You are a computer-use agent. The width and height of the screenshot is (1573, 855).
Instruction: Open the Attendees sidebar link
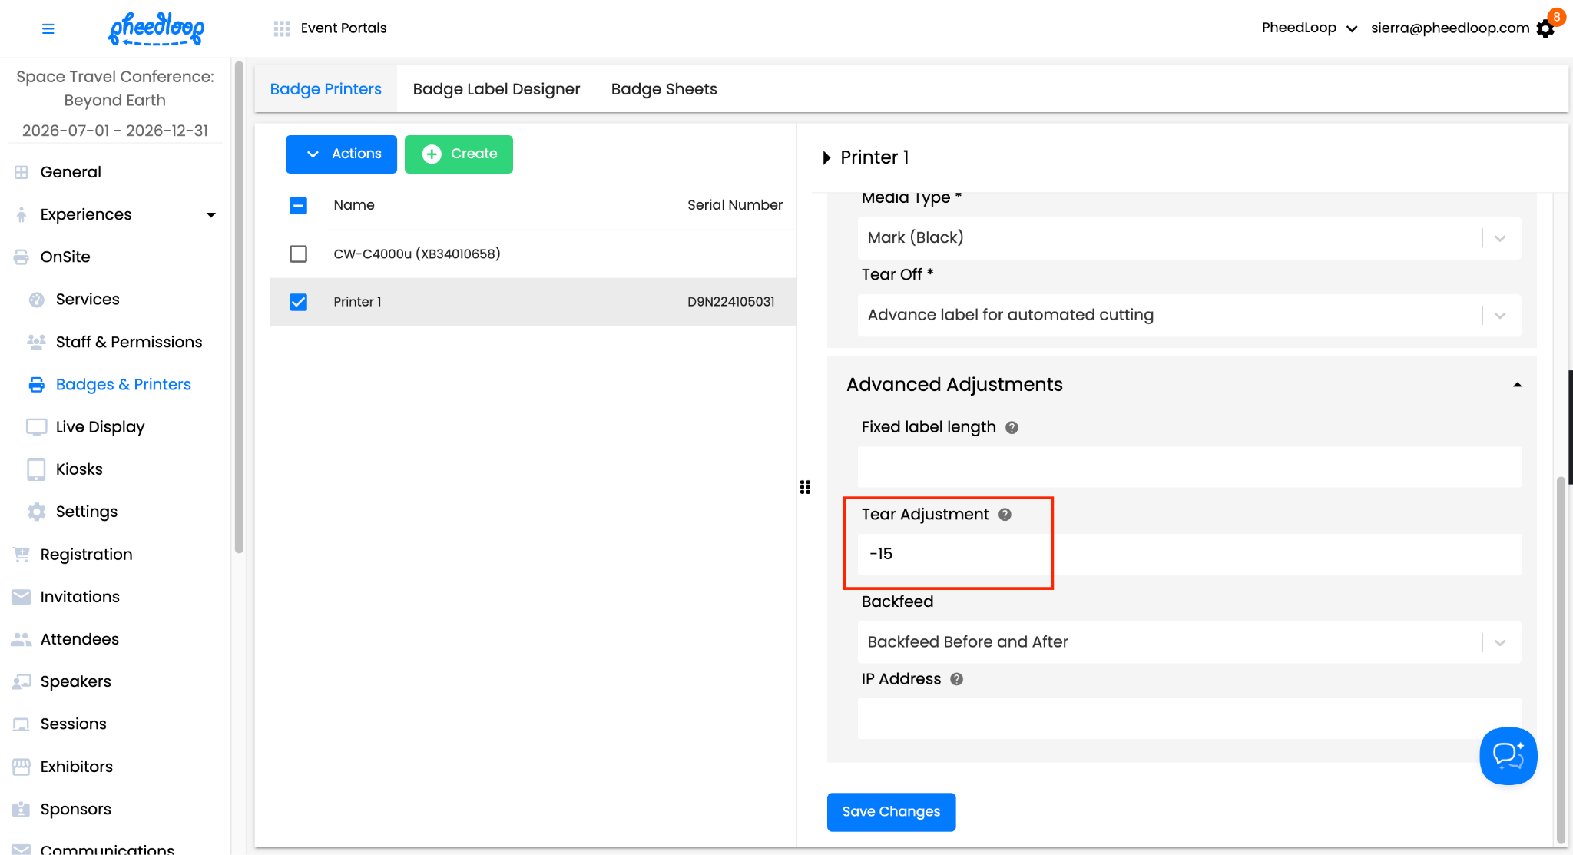pos(80,639)
